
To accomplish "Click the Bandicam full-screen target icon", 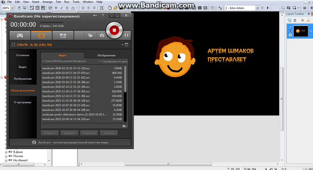I will 126,45.
